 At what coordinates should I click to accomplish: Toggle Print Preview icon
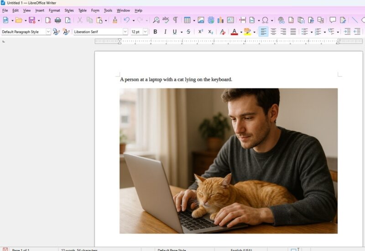tap(68, 20)
